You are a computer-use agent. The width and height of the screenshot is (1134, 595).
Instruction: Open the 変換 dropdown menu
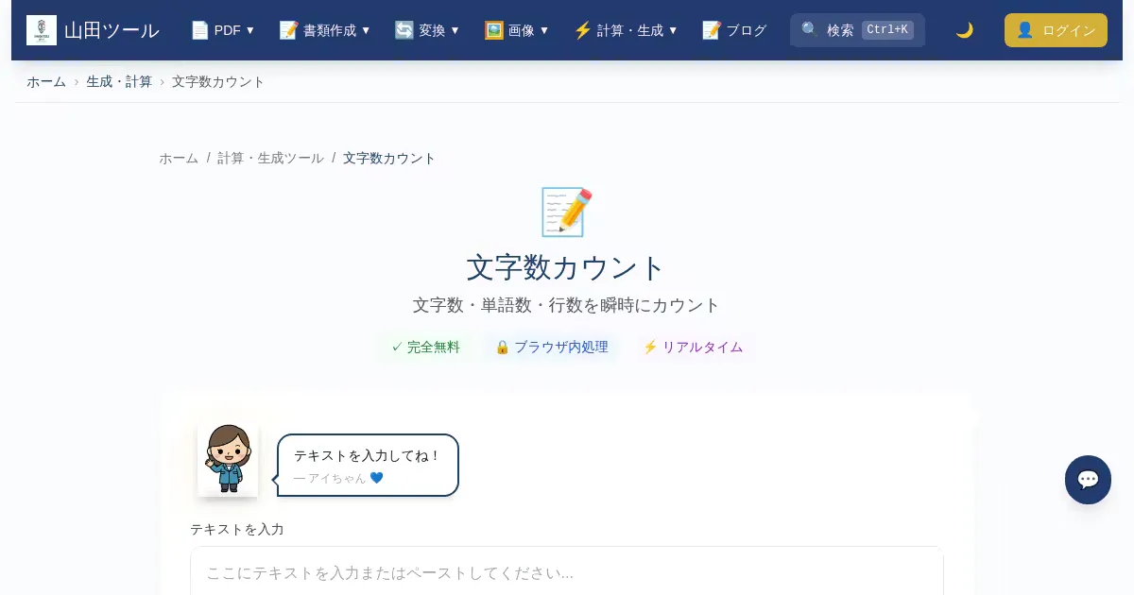[x=427, y=30]
